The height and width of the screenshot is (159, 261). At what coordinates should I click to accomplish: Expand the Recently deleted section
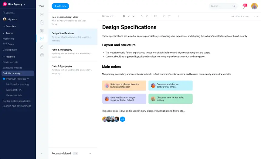point(90,154)
